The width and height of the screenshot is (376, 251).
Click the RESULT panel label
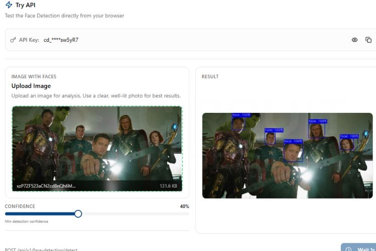(210, 77)
